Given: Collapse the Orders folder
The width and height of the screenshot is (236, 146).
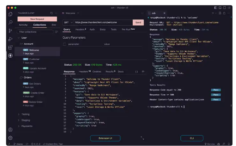Looking at the screenshot, I should coord(21,77).
